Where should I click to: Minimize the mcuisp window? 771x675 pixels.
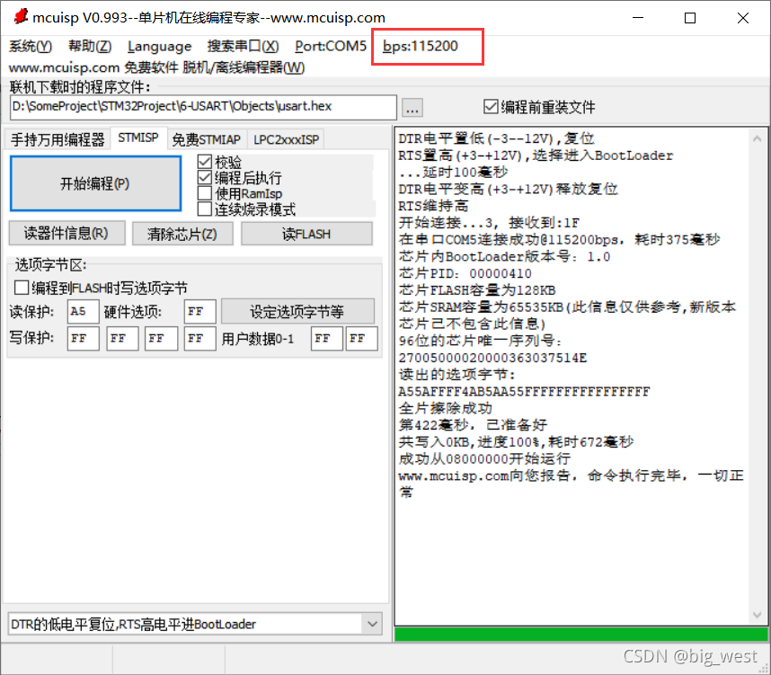[x=638, y=18]
